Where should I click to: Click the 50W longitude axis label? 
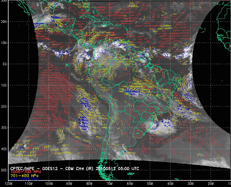tap(150, 184)
